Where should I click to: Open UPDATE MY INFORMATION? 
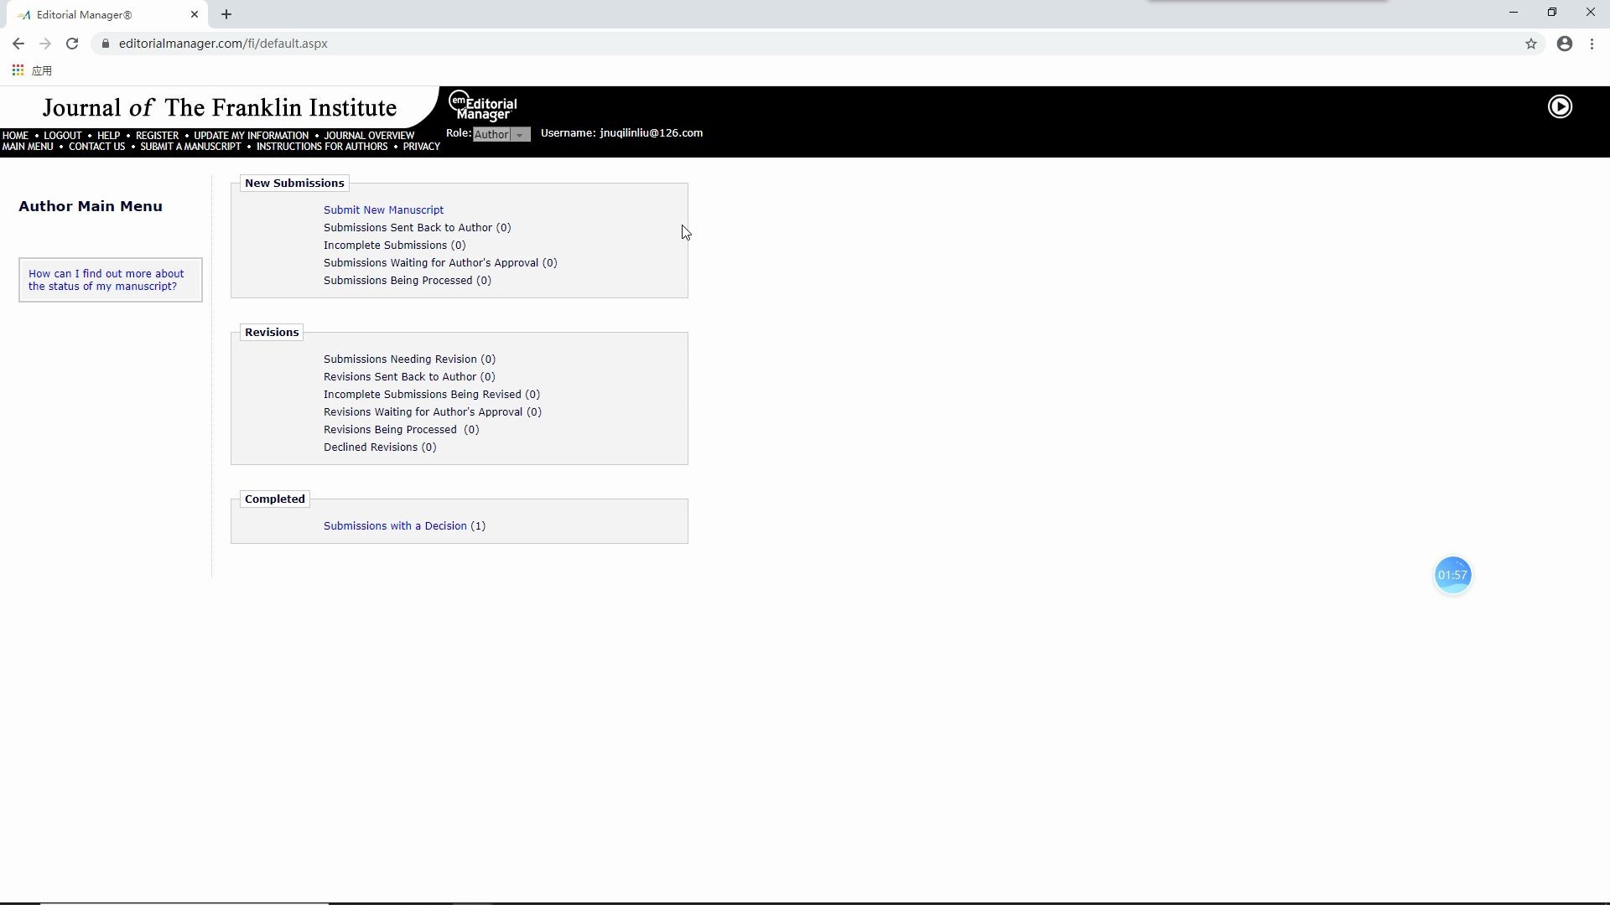click(x=252, y=136)
